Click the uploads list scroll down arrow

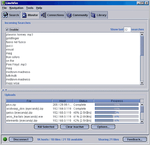(142, 121)
